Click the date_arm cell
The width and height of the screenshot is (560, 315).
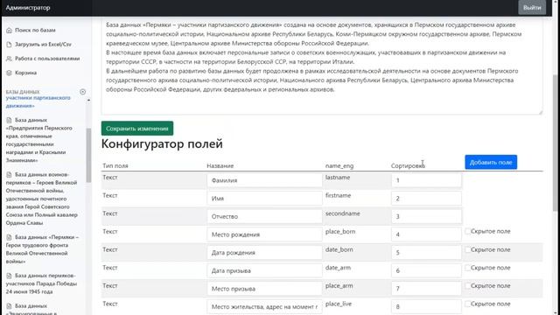pyautogui.click(x=338, y=268)
